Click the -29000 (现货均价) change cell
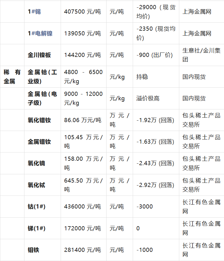 pos(156,12)
